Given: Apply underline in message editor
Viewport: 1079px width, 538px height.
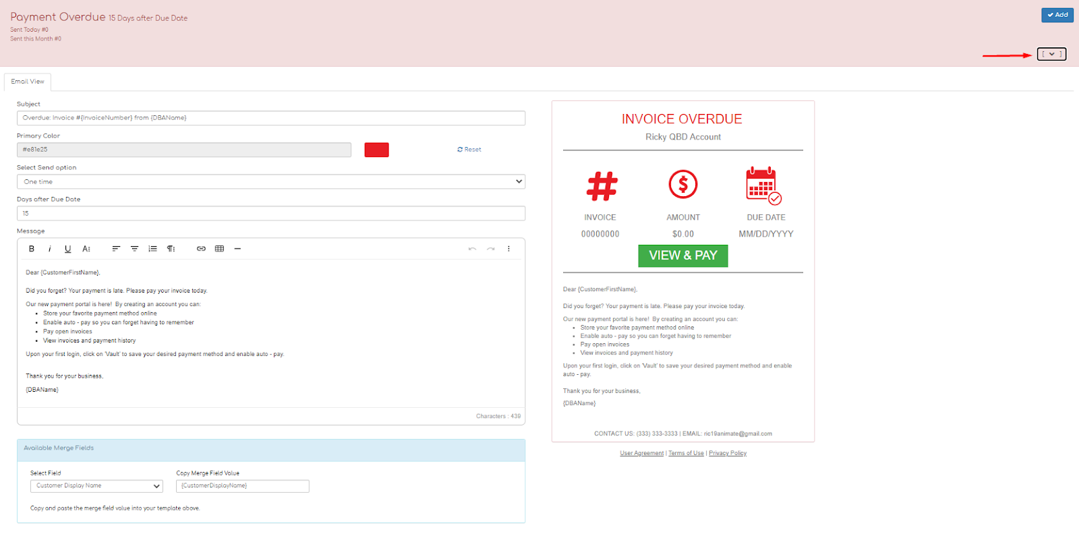Looking at the screenshot, I should click(68, 249).
